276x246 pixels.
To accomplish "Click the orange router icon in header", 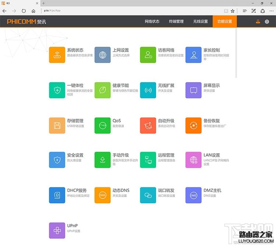I will 258,22.
